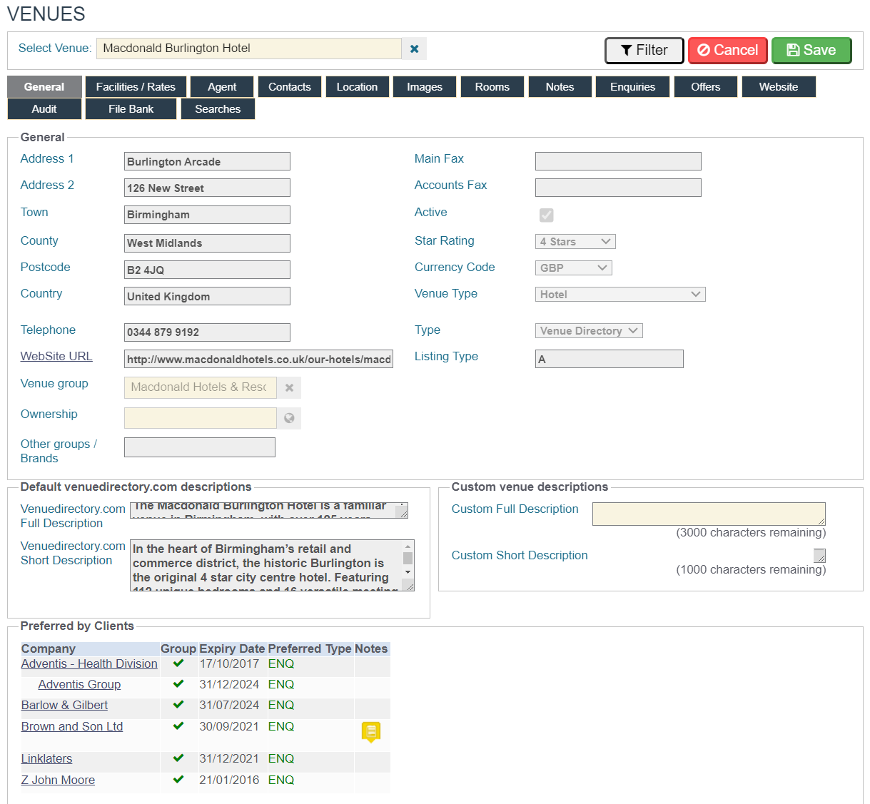Image resolution: width=870 pixels, height=804 pixels.
Task: Click the Filter button
Action: (x=644, y=50)
